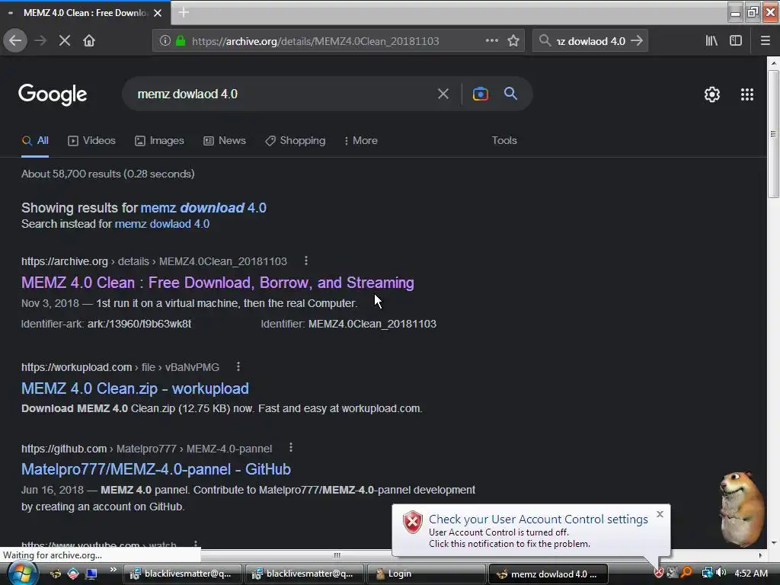Switch to second blacklivesmatter@q... taskbar window
The image size is (780, 585).
click(x=305, y=574)
